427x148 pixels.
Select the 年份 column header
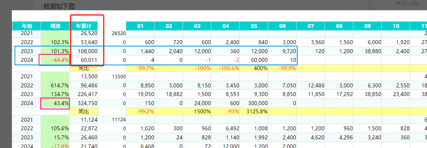[x=27, y=26]
